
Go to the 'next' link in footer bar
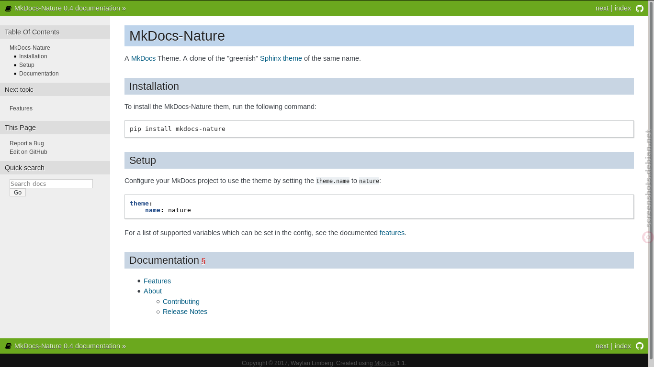click(x=602, y=346)
